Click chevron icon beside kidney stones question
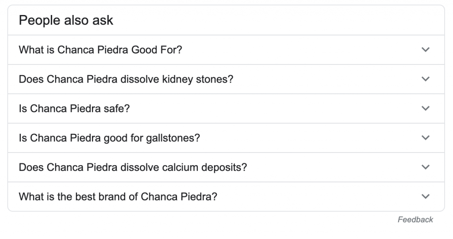This screenshot has width=453, height=239. pyautogui.click(x=425, y=79)
